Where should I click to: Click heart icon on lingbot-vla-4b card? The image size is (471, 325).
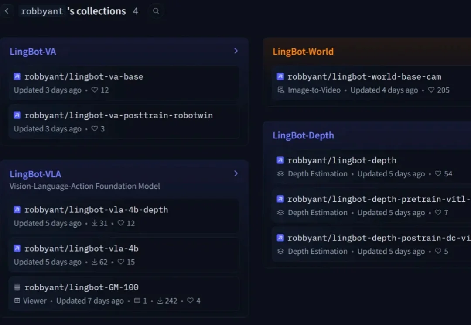121,262
